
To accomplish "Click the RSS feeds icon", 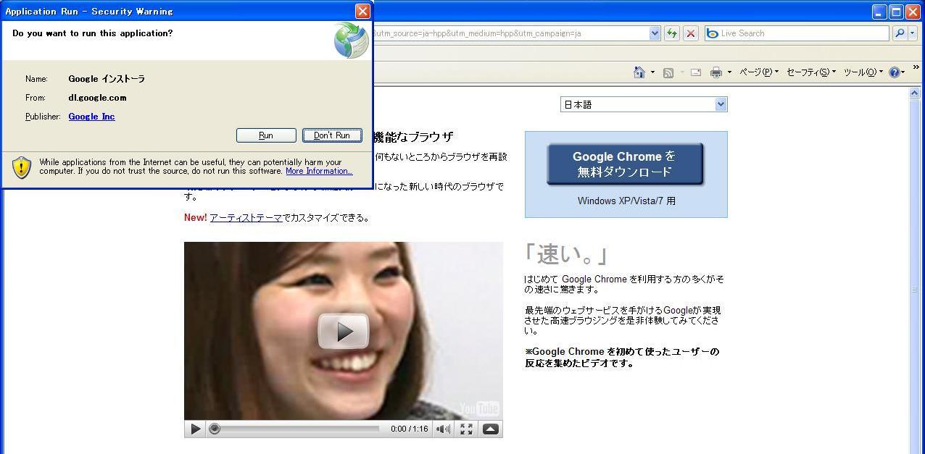I will point(668,72).
